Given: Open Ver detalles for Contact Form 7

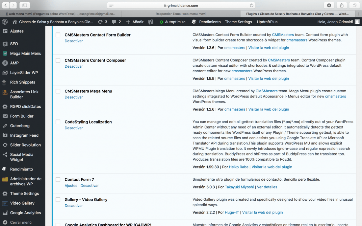Looking at the screenshot, I should point(267,187).
